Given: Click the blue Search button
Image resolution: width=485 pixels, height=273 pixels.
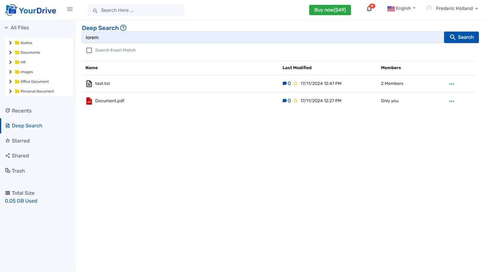Looking at the screenshot, I should point(461,37).
